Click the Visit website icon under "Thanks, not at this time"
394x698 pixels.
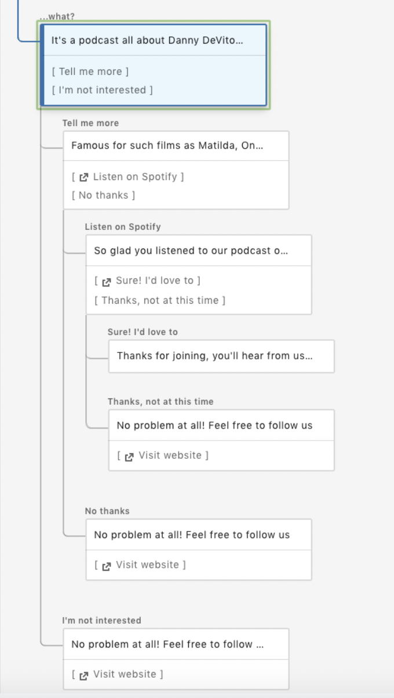130,456
